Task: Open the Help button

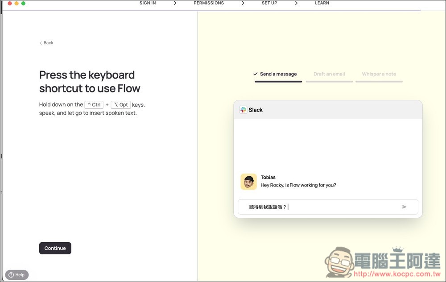Action: coord(17,275)
